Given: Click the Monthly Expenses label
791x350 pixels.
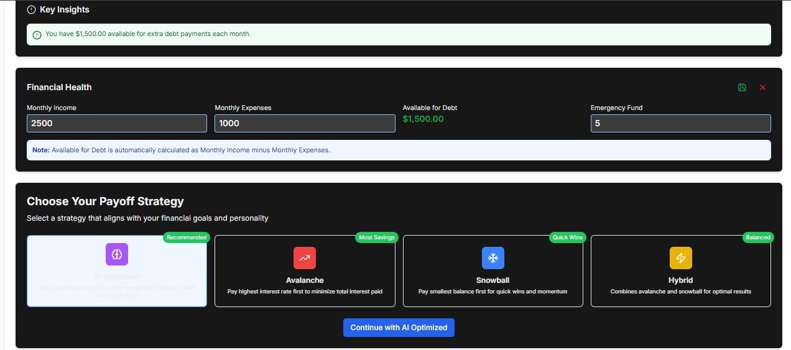Looking at the screenshot, I should [x=243, y=108].
